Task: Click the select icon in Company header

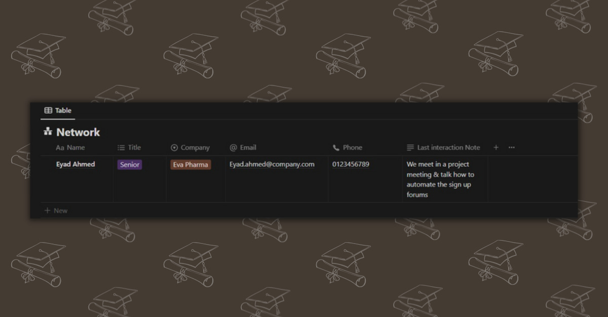Action: (174, 148)
